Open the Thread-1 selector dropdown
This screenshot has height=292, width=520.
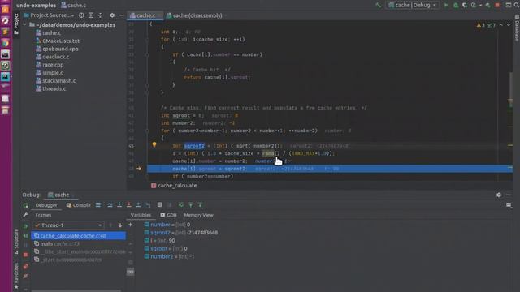pyautogui.click(x=68, y=225)
